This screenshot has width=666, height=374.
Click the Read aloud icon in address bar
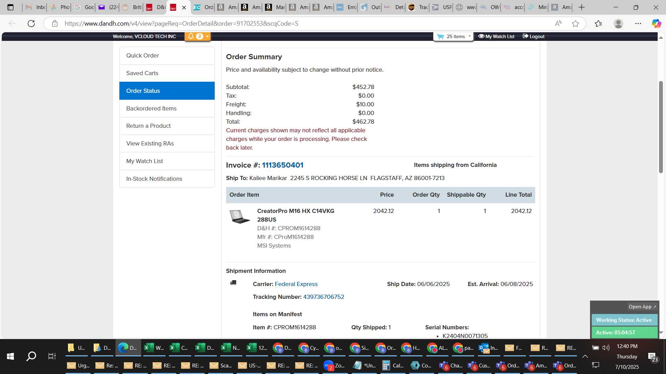click(558, 24)
